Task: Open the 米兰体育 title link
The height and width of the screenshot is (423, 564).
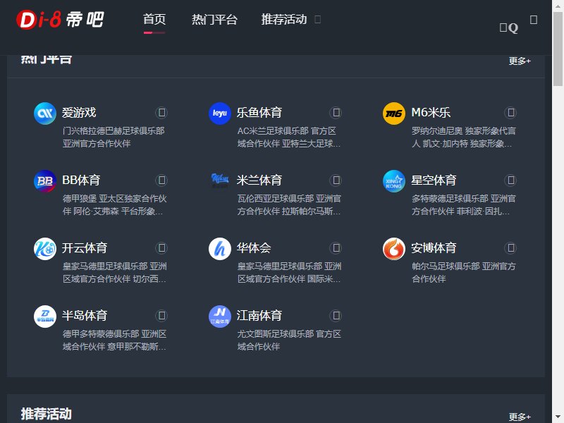Action: coord(259,180)
